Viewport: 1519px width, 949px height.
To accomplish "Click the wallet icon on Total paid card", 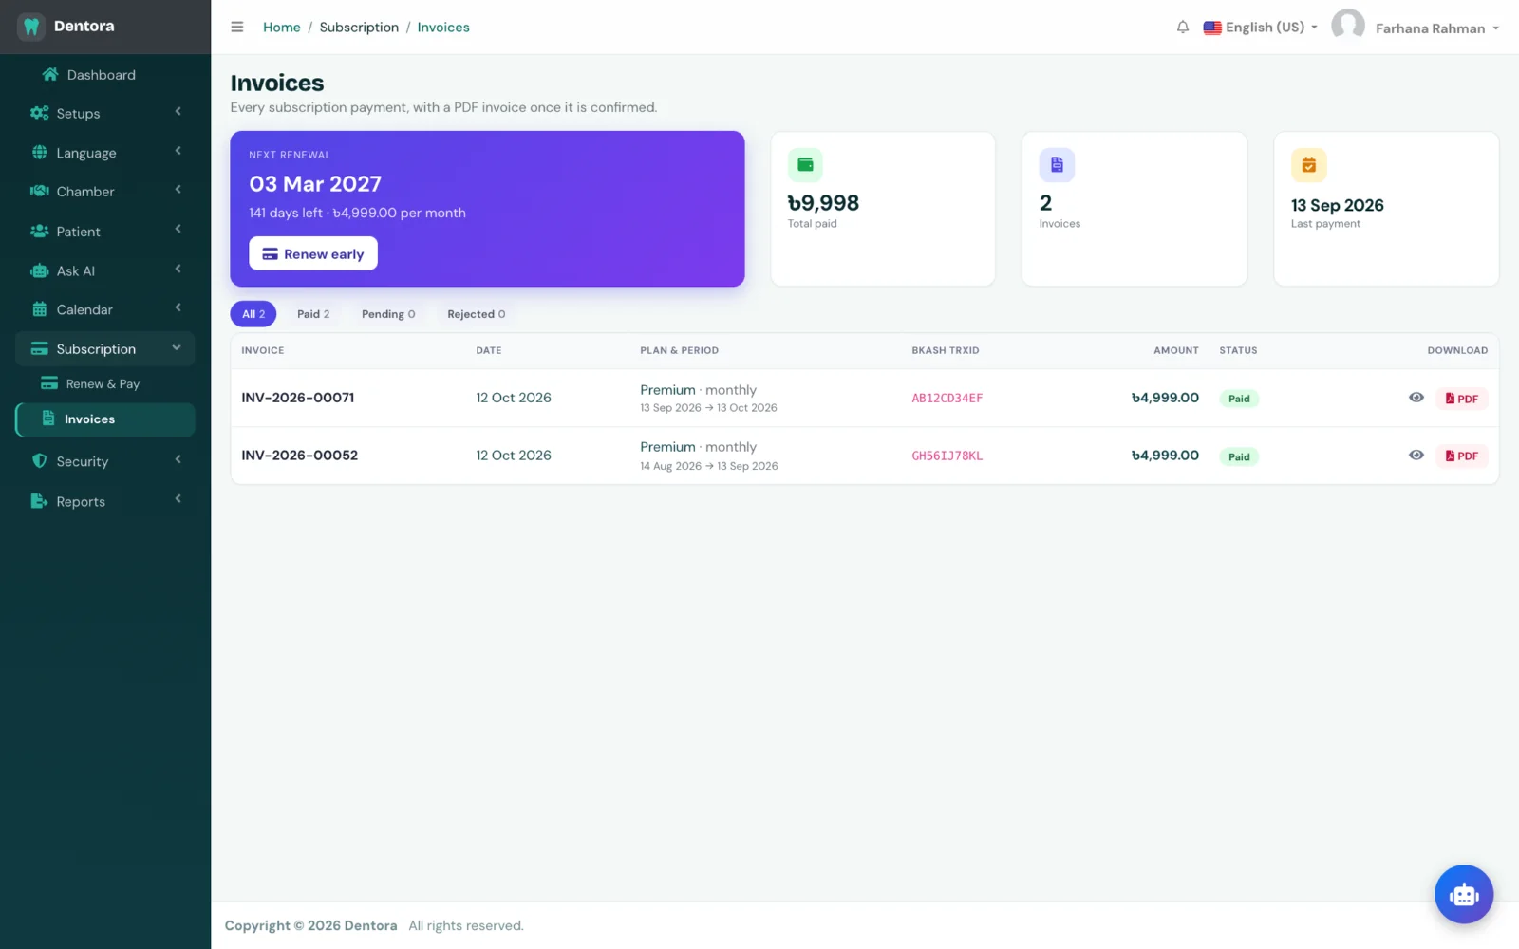I will [805, 165].
